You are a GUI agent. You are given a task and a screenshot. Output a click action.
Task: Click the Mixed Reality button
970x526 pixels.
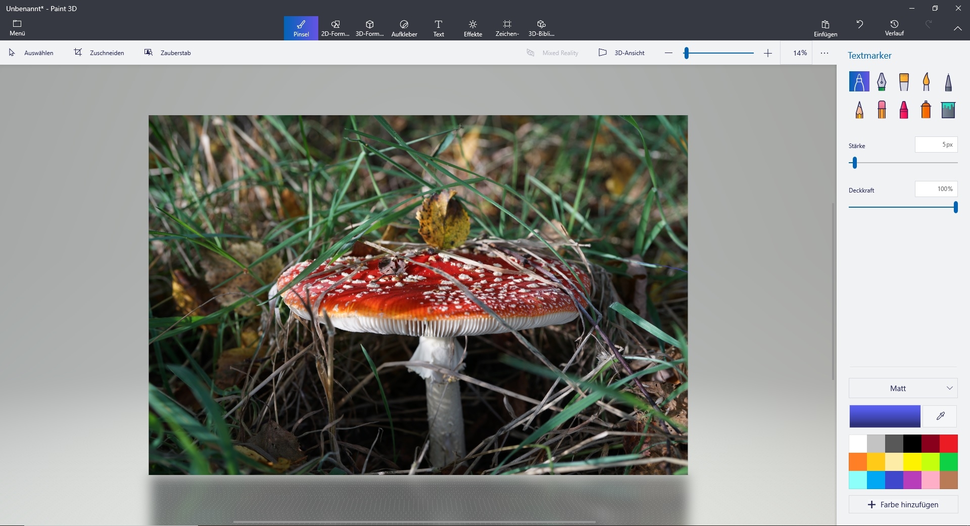553,53
